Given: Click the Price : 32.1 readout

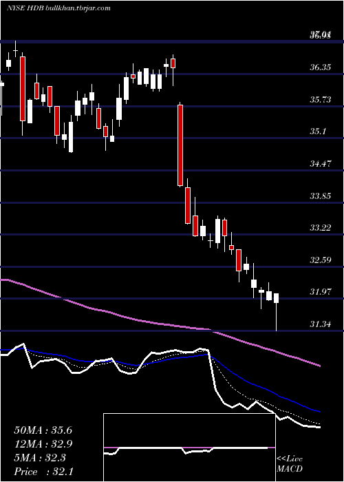Looking at the screenshot, I should [43, 472].
